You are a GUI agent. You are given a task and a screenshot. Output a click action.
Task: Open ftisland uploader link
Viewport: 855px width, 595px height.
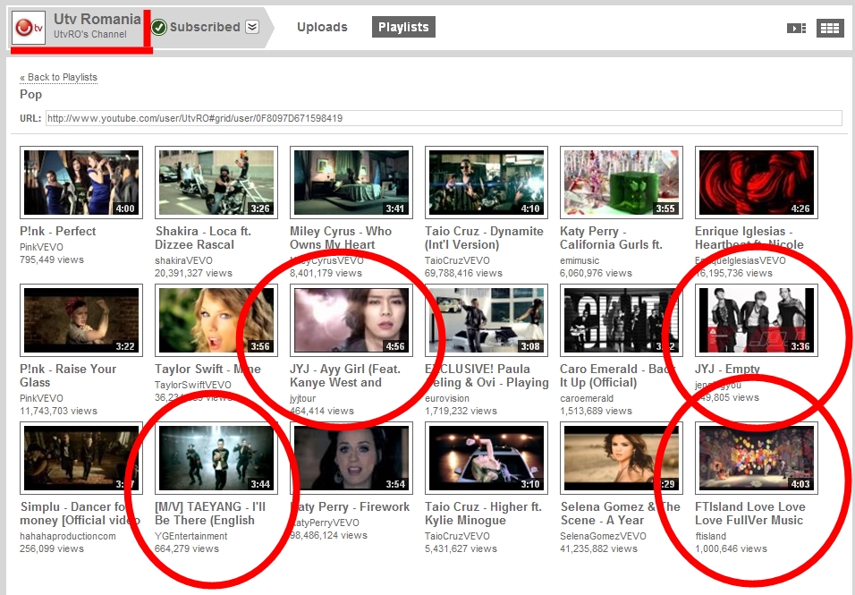(710, 536)
